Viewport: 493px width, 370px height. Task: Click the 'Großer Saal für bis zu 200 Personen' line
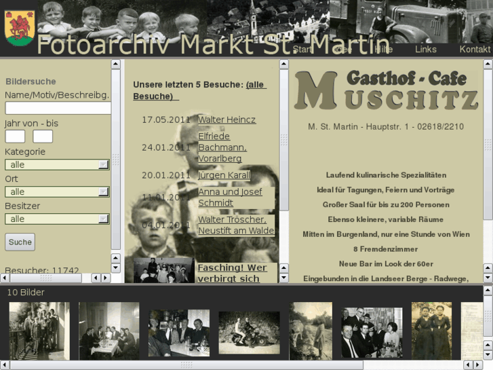coord(386,204)
